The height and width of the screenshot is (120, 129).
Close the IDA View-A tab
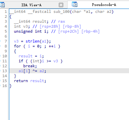tap(61, 5)
